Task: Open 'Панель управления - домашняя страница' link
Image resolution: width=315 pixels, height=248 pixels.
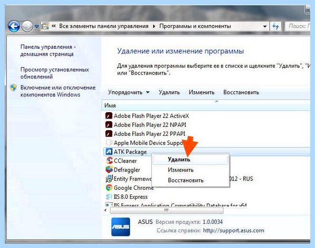Action: [48, 50]
